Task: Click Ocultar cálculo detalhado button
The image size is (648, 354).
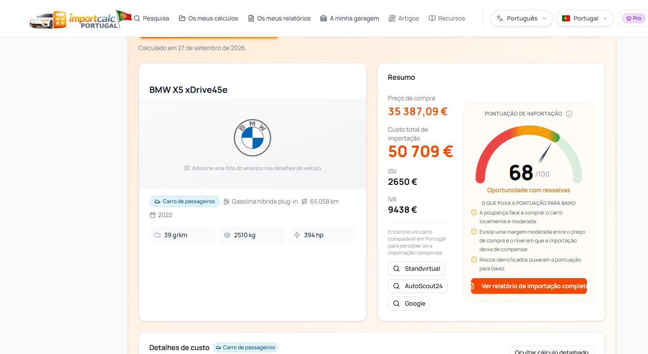Action: 551,351
